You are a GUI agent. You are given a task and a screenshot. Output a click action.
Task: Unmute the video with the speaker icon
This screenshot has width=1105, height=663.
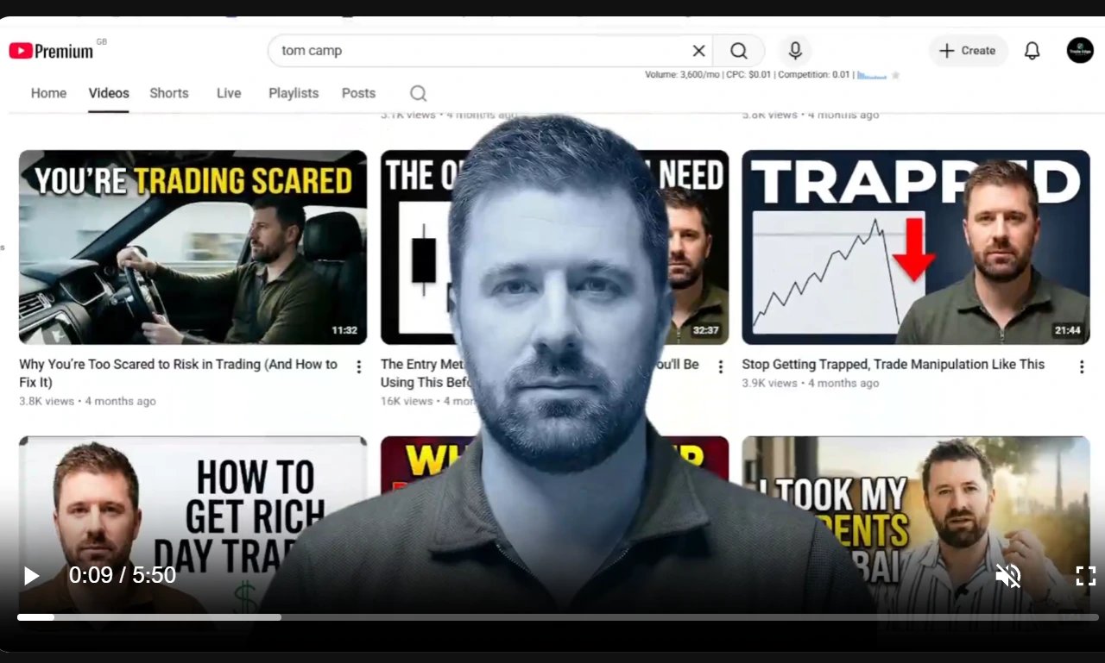1008,576
